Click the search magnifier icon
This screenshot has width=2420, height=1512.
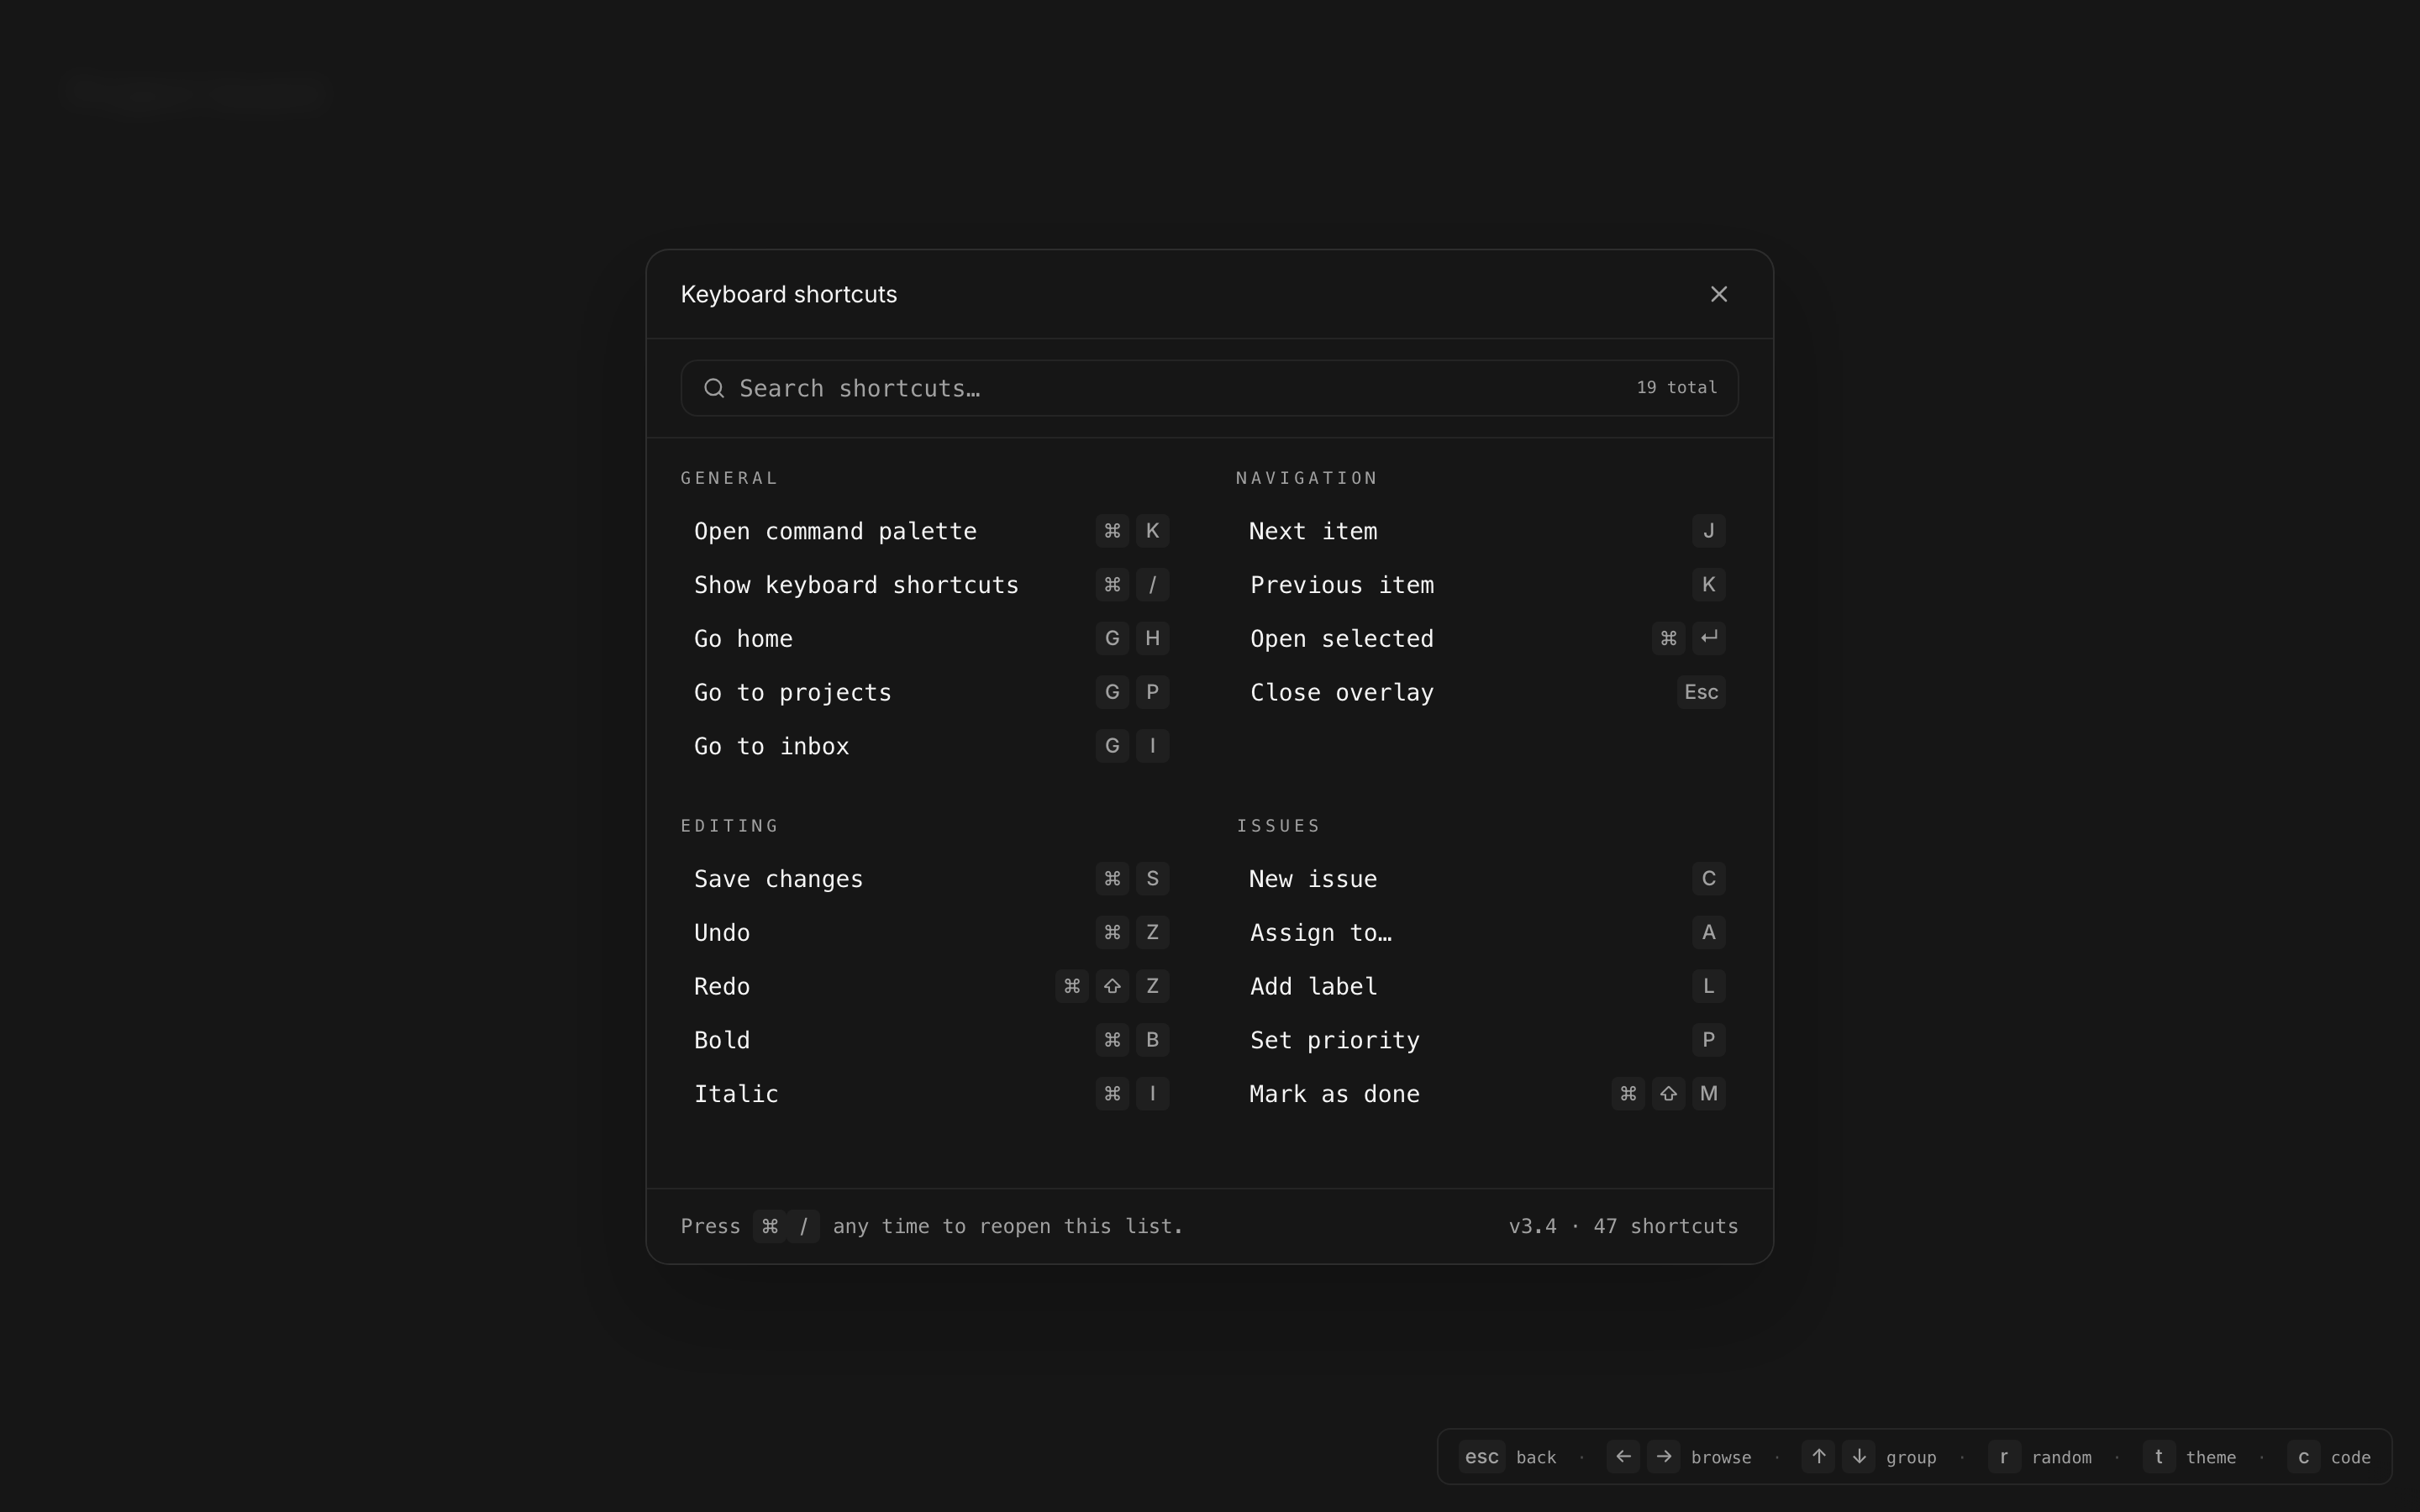pos(713,388)
